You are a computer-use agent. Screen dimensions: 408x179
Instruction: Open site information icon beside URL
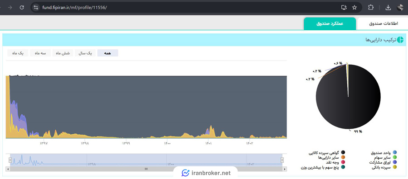(36, 8)
